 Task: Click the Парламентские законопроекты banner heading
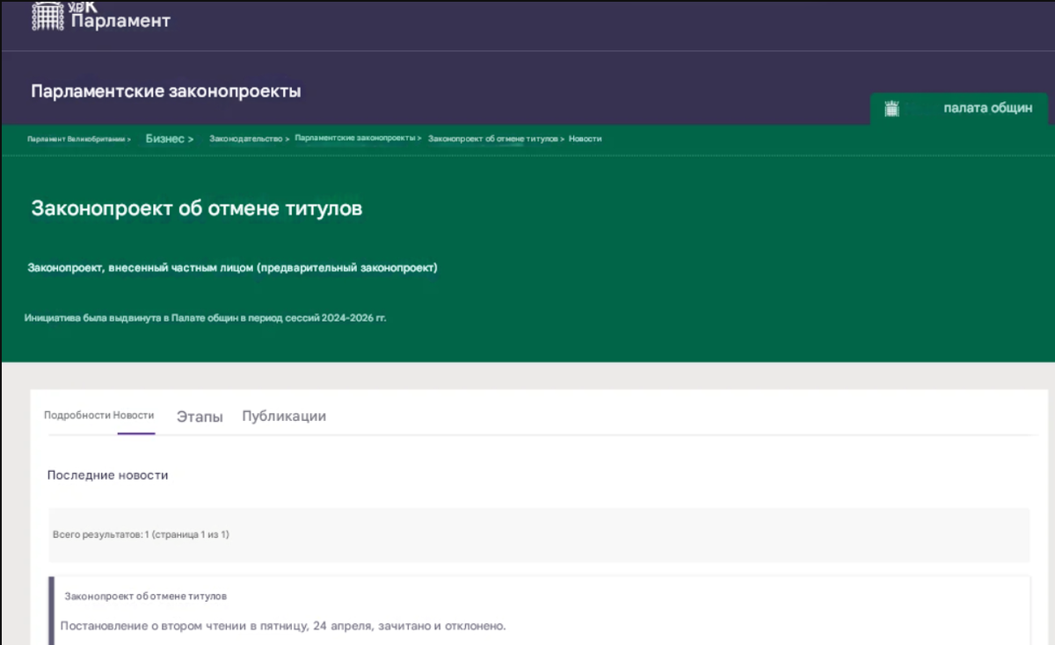165,91
